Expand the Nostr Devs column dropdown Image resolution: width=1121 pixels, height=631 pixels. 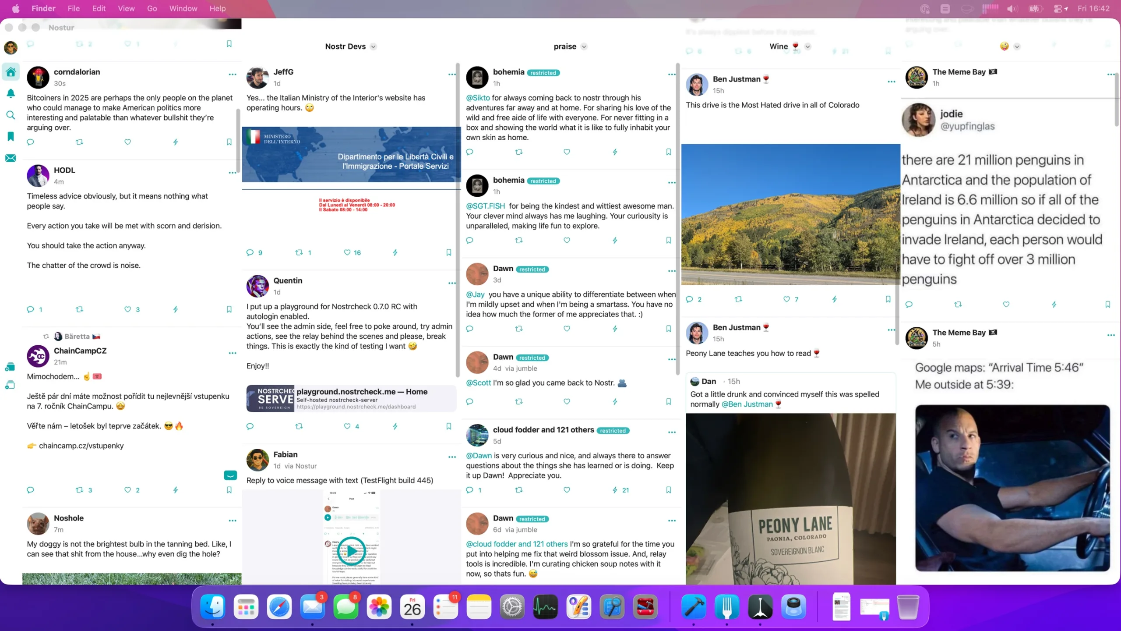[373, 47]
